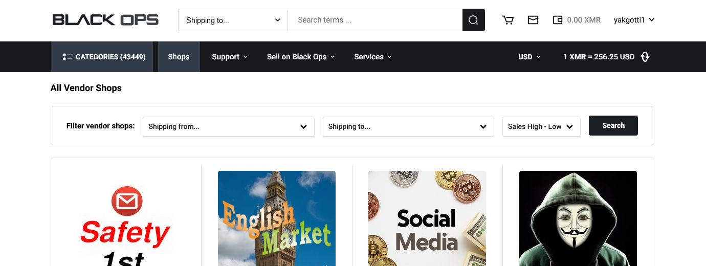Expand the Sales High - Low sort dropdown

point(541,126)
